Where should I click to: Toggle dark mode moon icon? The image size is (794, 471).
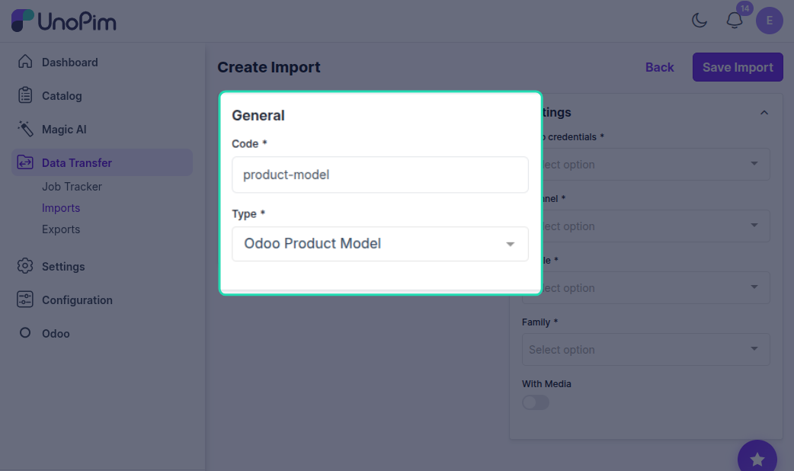point(700,21)
